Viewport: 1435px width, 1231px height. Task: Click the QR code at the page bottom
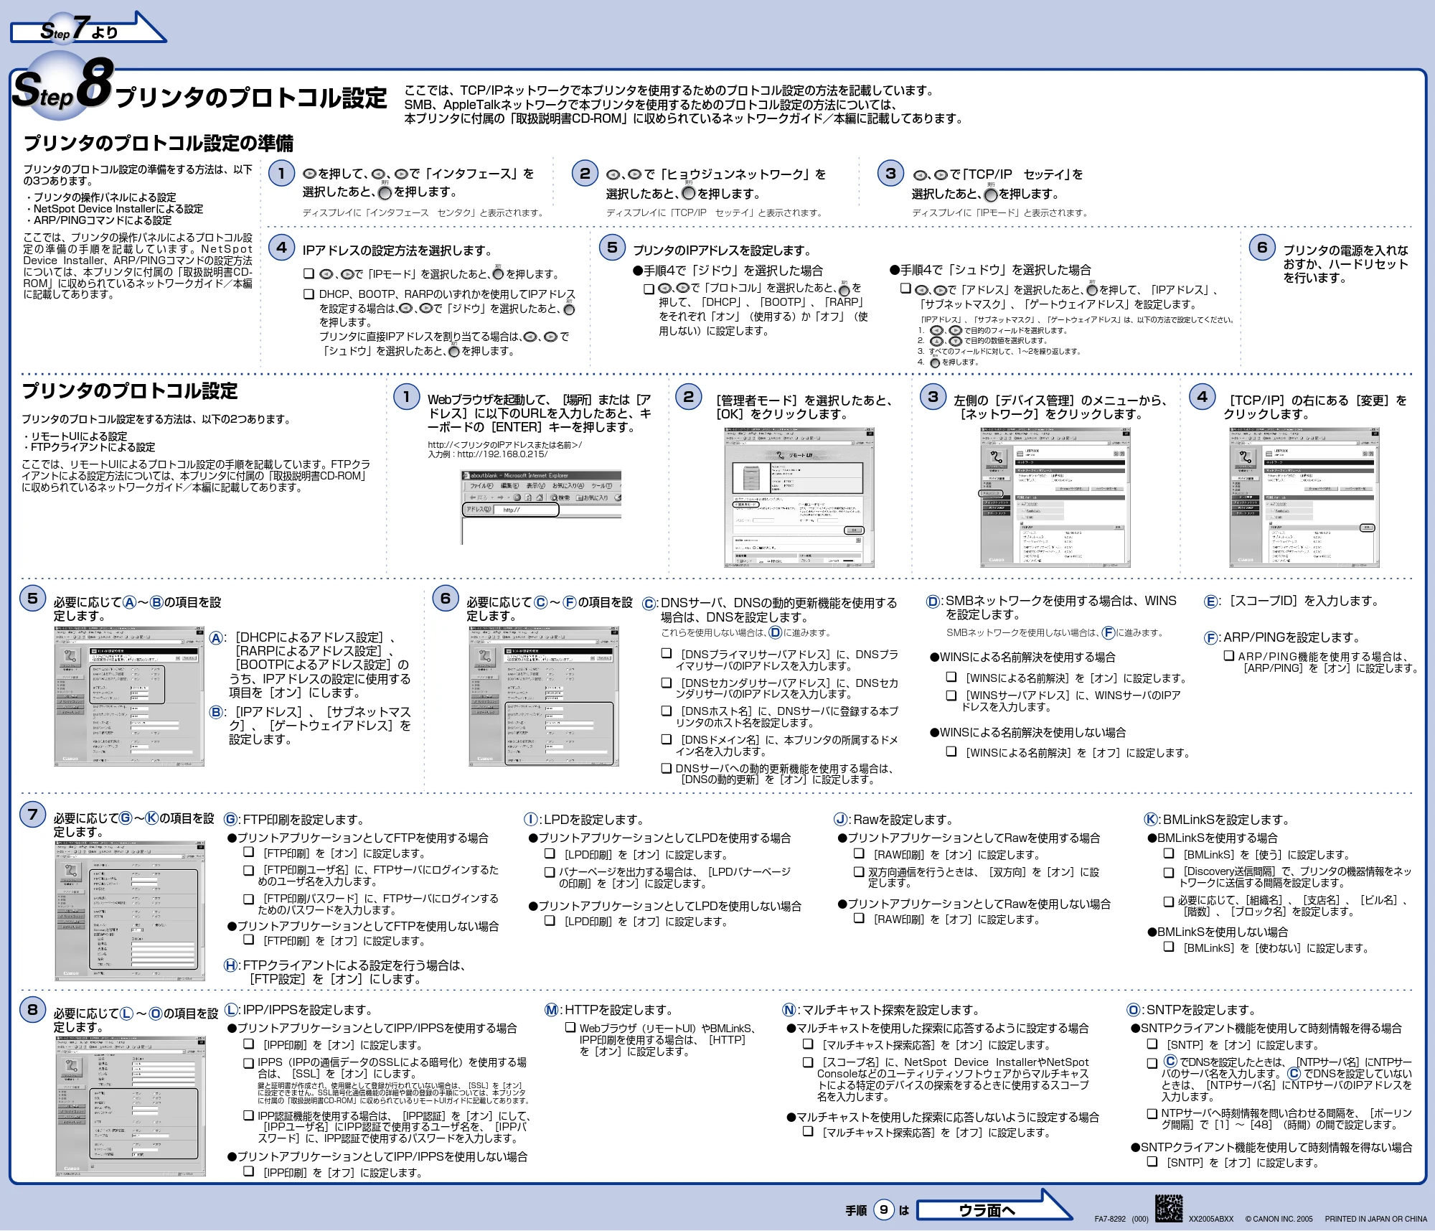1169,1208
